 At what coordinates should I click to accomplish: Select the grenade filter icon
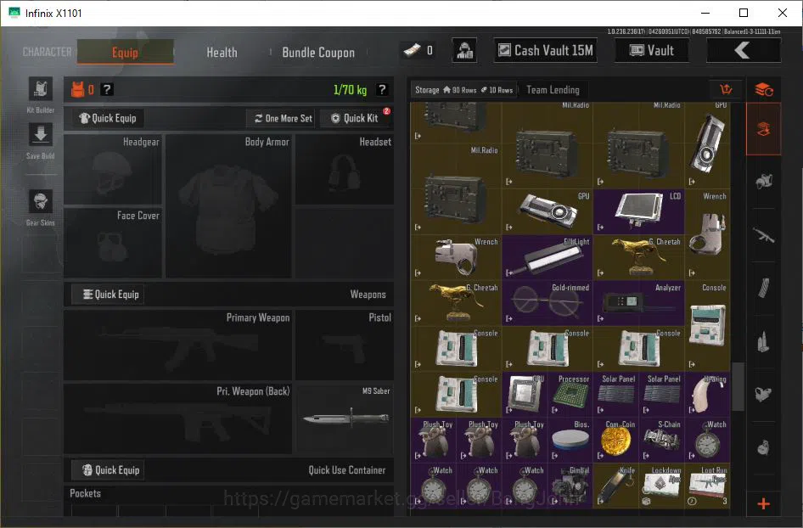click(764, 447)
